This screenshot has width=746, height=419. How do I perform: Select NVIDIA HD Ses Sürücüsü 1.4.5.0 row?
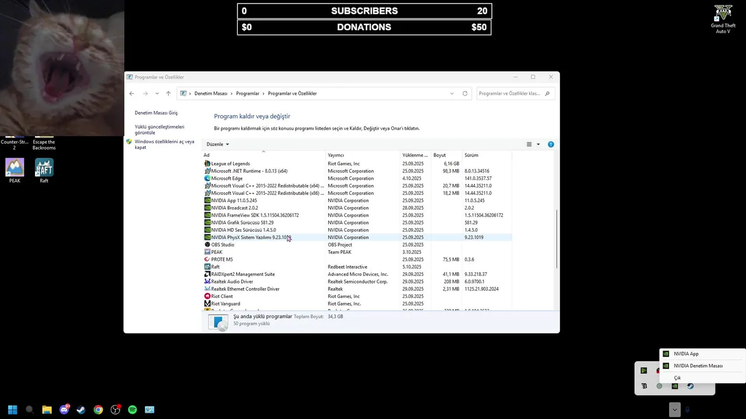(357, 230)
